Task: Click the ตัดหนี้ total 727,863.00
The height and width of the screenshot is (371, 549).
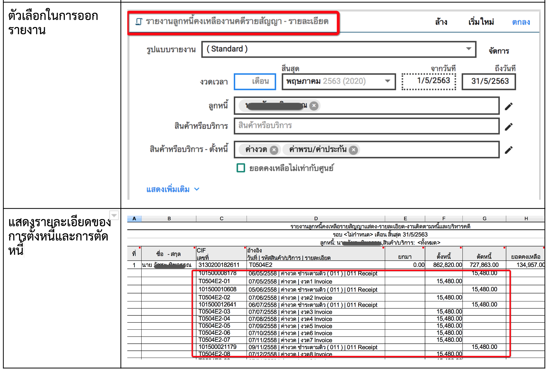Action: [x=484, y=265]
